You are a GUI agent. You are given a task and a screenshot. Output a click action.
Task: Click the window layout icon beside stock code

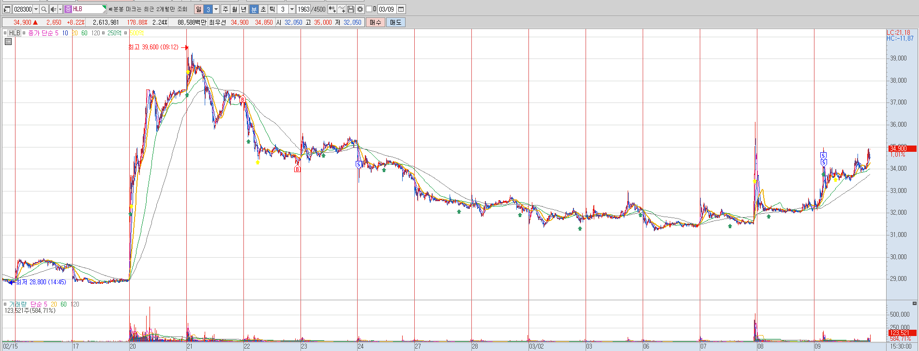click(7, 9)
